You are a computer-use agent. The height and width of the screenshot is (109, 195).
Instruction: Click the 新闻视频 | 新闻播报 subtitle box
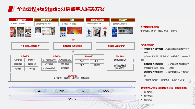[x=72, y=24]
